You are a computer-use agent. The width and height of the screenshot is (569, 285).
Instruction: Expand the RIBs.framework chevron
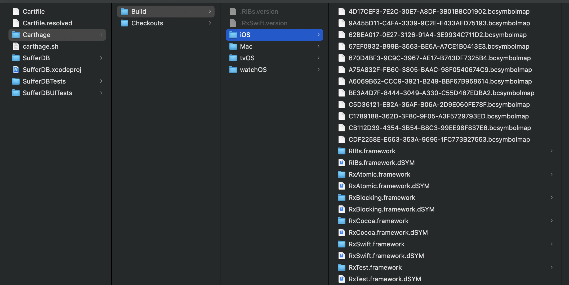pyautogui.click(x=552, y=151)
